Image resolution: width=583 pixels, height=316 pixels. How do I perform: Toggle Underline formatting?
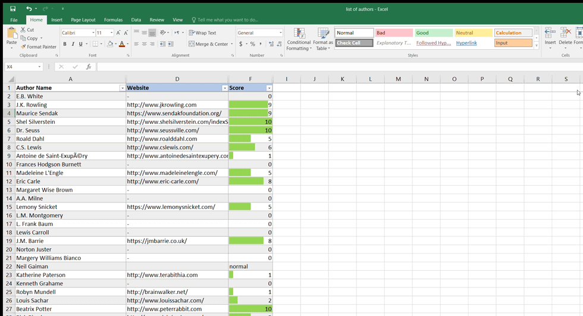[x=81, y=44]
